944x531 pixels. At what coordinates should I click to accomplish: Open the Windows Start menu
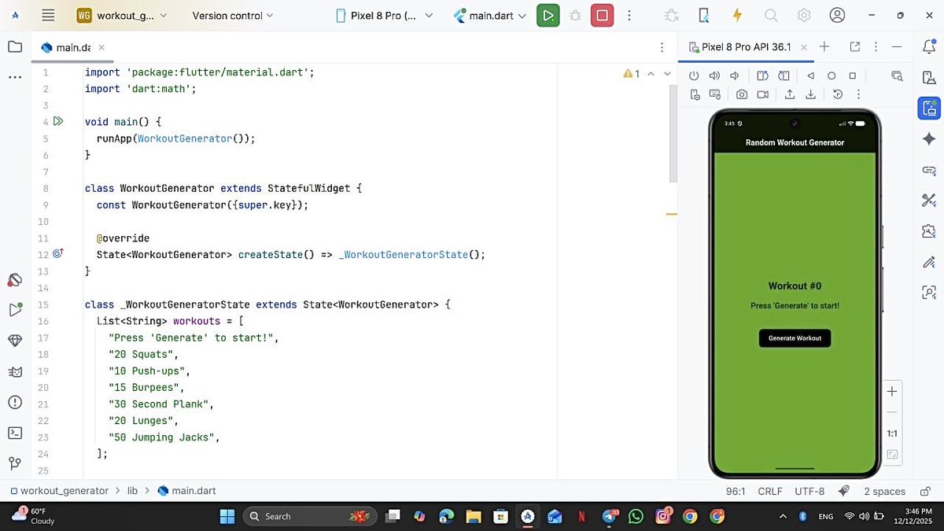coord(227,516)
